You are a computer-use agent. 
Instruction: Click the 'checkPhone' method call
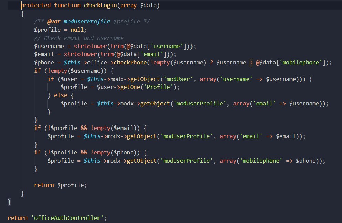(130, 62)
